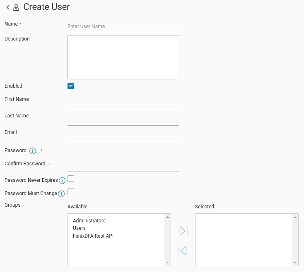Click the user icon beside Create User

tap(16, 7)
